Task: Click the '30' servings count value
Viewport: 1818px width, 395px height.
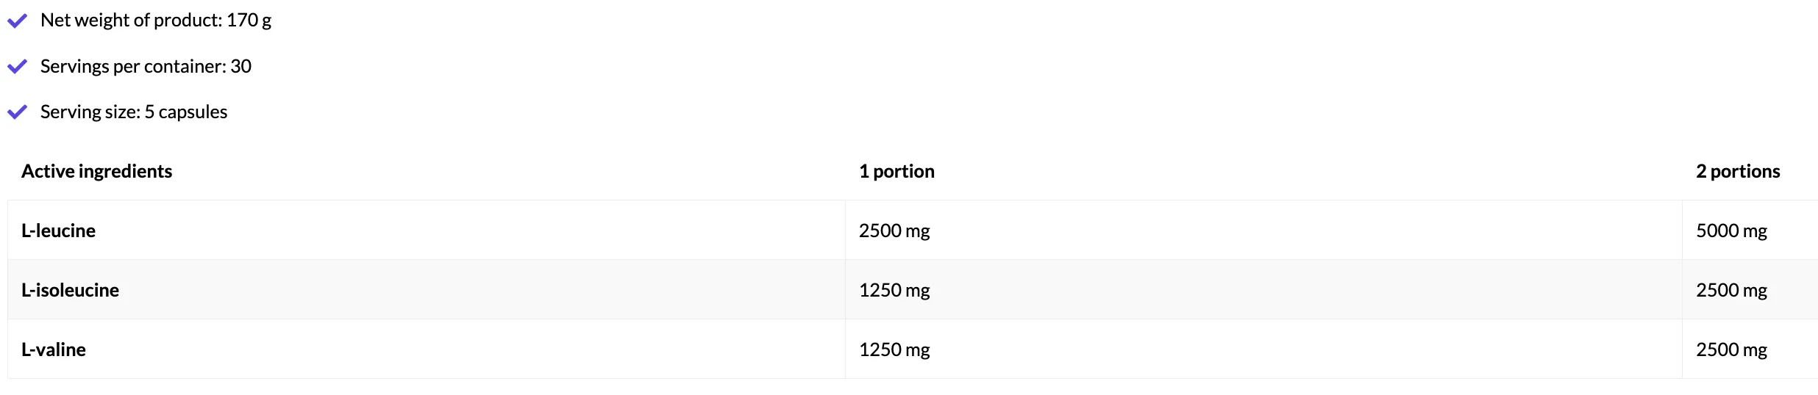Action: point(241,67)
